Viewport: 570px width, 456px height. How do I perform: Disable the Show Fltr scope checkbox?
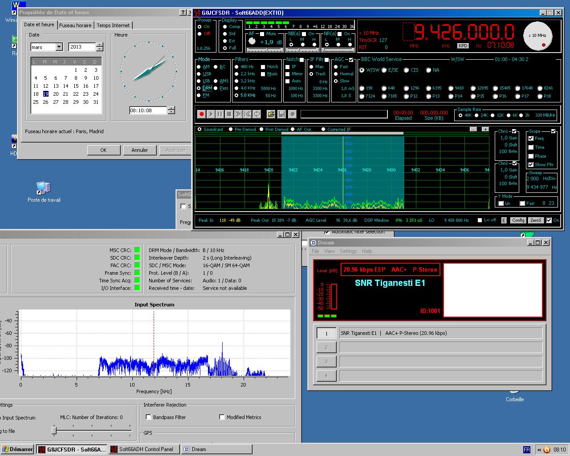coord(531,165)
